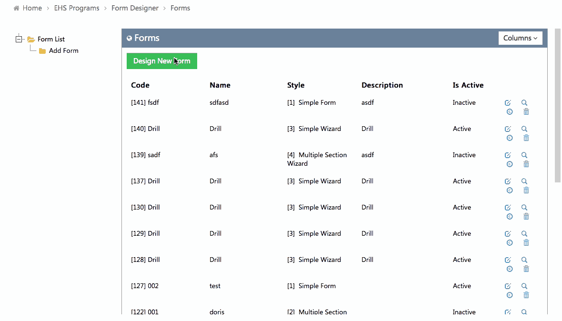Screen dimensions: 562x321
Task: Click the trash icon for form [141] fsdf
Action: (526, 112)
